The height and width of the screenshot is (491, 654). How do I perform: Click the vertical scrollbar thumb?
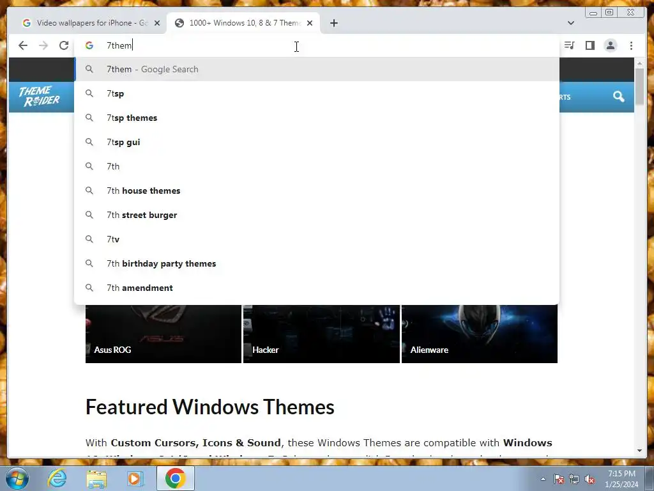click(x=639, y=86)
